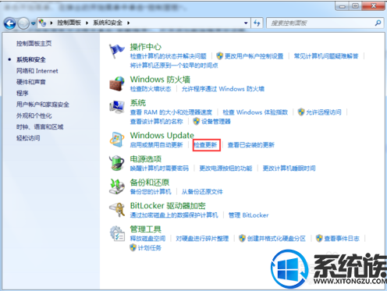The width and height of the screenshot is (387, 291).
Task: Click 更改电源按钮的功能 link
Action: [225, 169]
